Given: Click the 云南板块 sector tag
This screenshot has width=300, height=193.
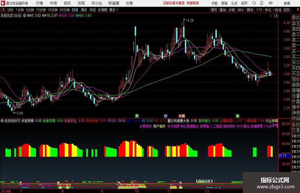Looking at the screenshot, I should click(145, 126).
